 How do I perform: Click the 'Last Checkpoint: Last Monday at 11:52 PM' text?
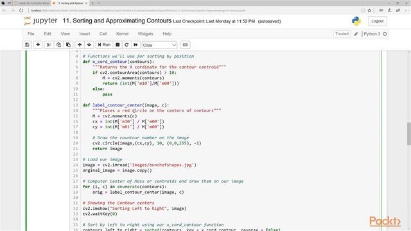point(214,21)
